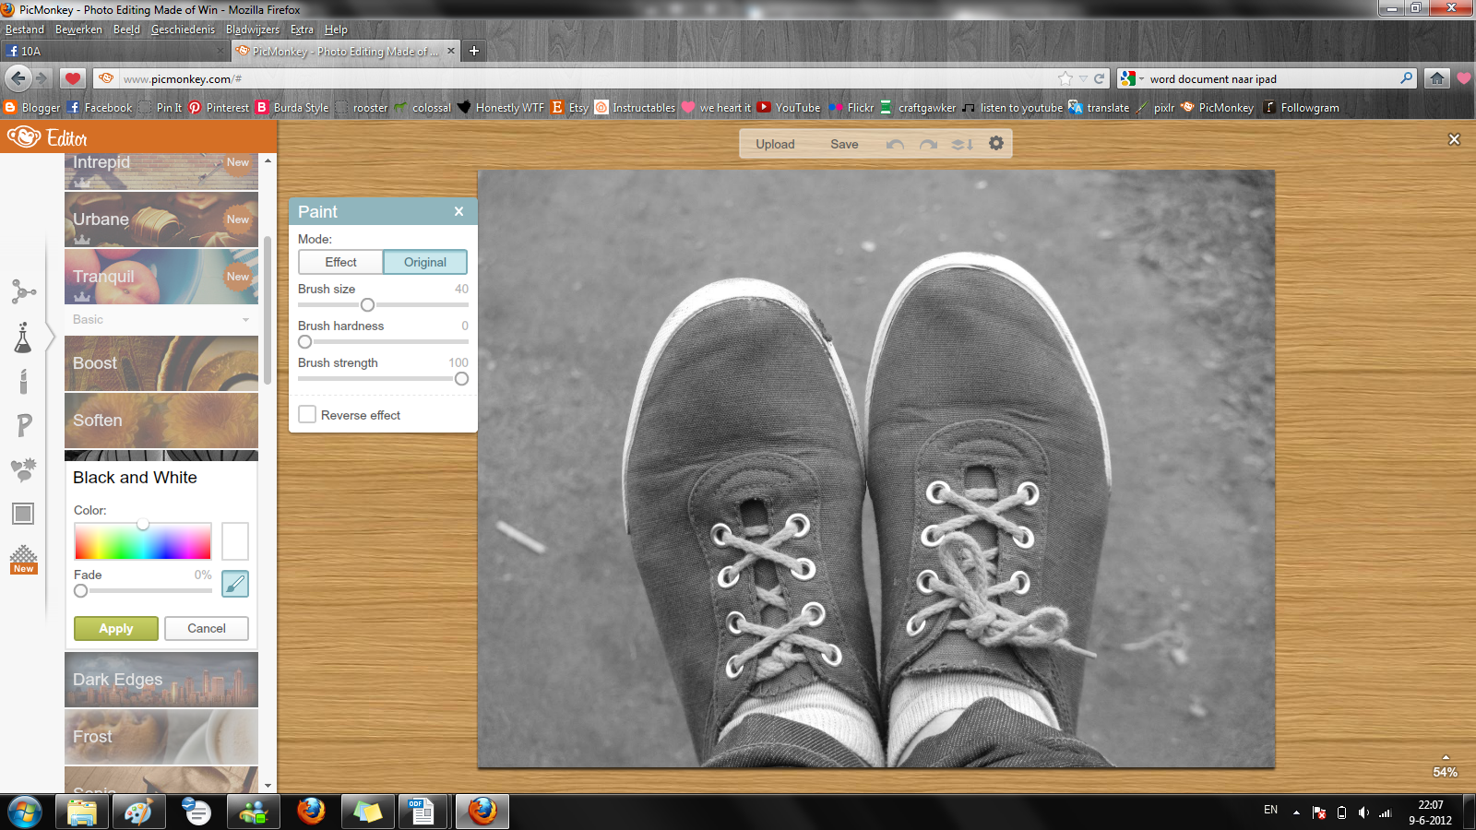
Task: Click the Upload button
Action: coord(775,144)
